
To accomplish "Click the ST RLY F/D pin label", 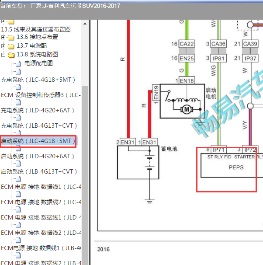I will coord(219,157).
